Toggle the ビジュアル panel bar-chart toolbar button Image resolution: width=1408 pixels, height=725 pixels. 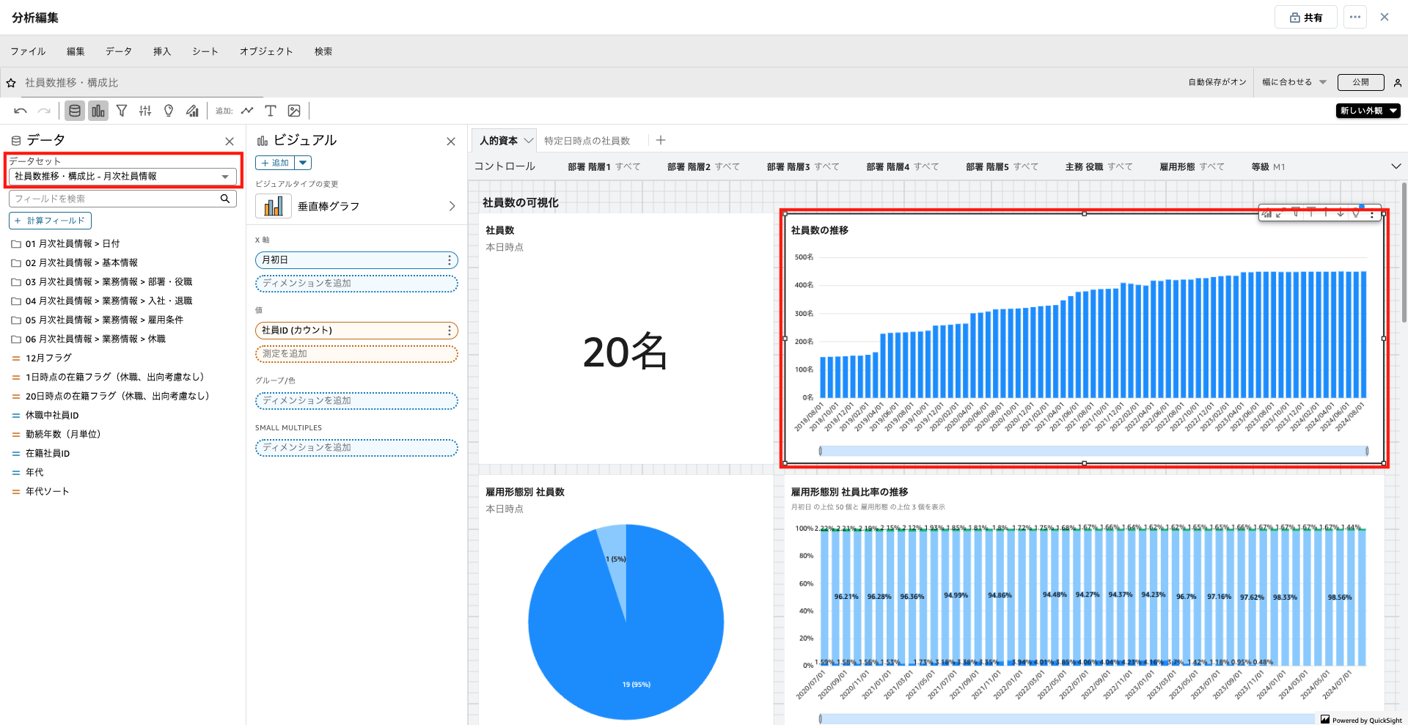coord(98,111)
